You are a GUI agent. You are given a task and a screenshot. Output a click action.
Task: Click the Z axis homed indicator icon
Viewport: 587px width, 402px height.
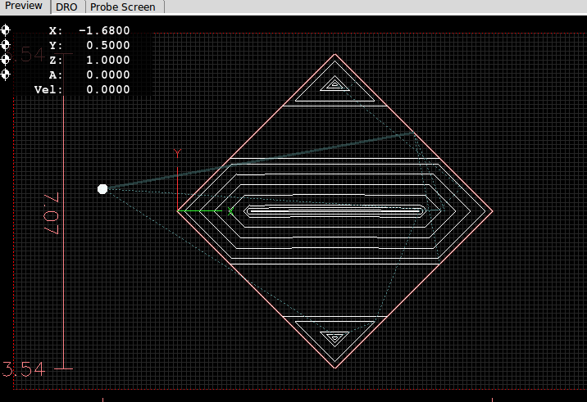click(5, 60)
